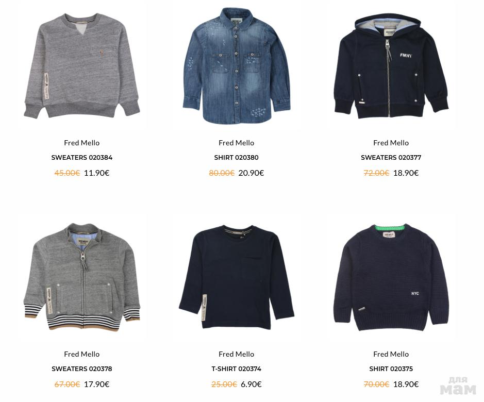
Task: Open the navy hooded zip sweater image
Action: 391,67
